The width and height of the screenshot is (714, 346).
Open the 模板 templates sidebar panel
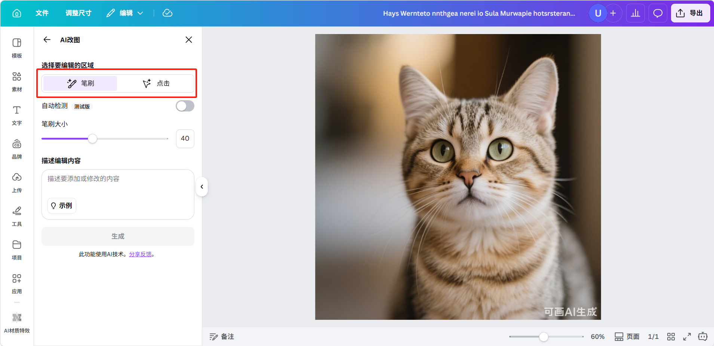coord(17,48)
